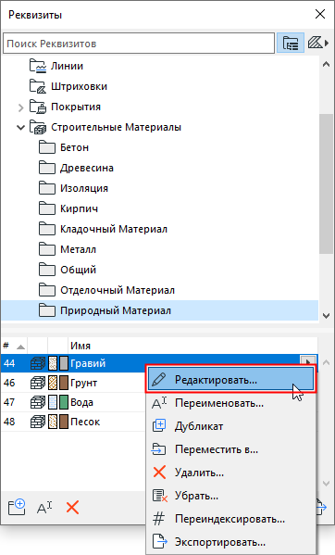
Task: Click the Грунт building material icon
Action: [38, 383]
